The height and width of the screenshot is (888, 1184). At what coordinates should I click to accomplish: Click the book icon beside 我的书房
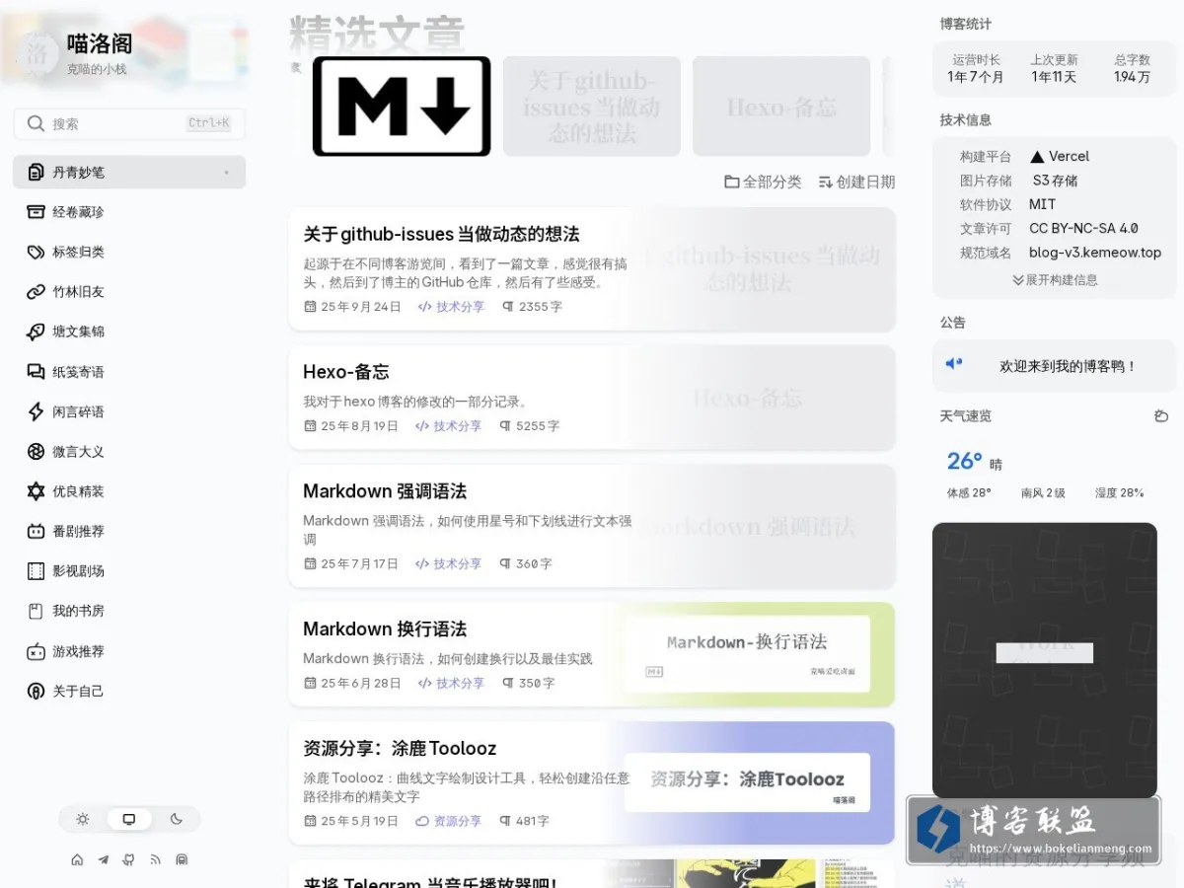pos(36,612)
